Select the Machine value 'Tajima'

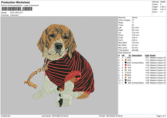coord(134,18)
